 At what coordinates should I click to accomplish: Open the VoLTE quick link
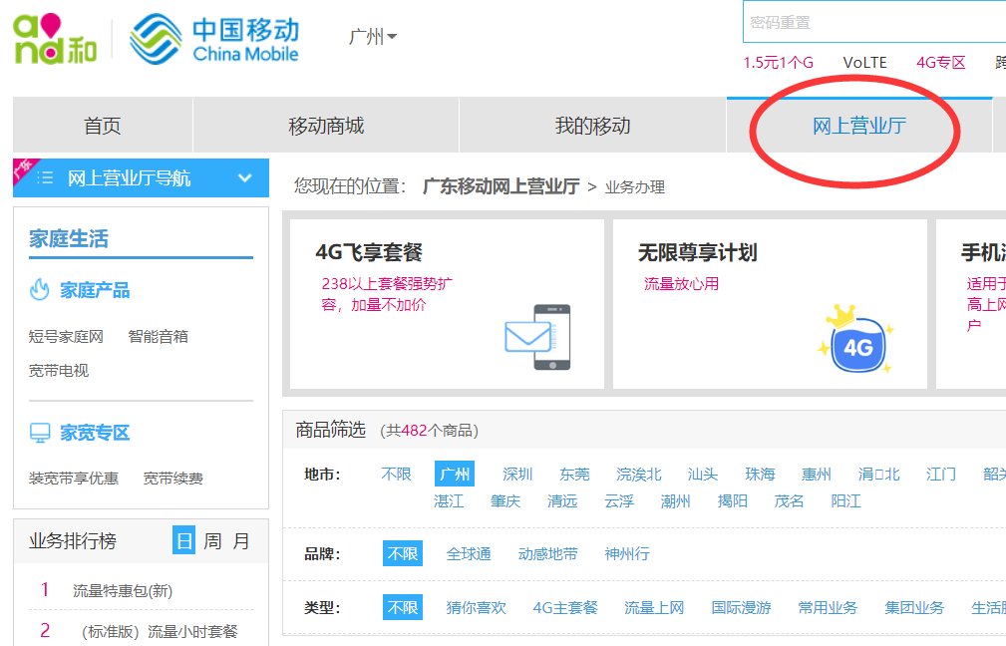pos(865,62)
